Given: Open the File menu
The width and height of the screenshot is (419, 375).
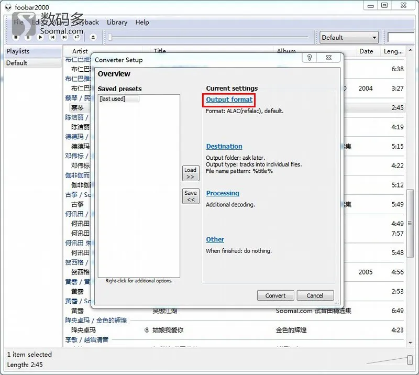Looking at the screenshot, I should (18, 22).
